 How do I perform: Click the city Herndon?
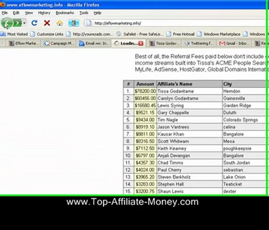232,91
